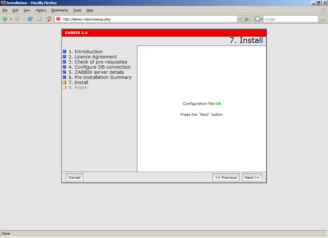Open the Forward history dropdown arrow
The image size is (328, 238).
coord(24,19)
